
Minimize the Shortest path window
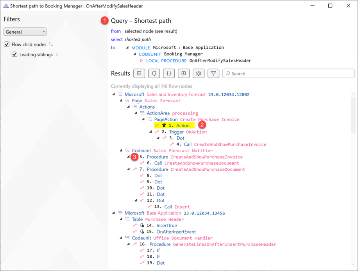[313, 6]
